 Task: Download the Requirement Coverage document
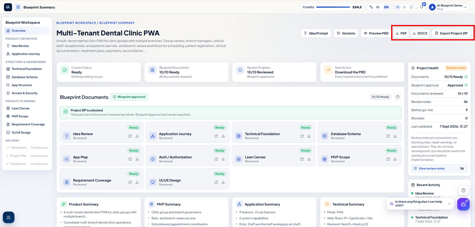click(137, 182)
